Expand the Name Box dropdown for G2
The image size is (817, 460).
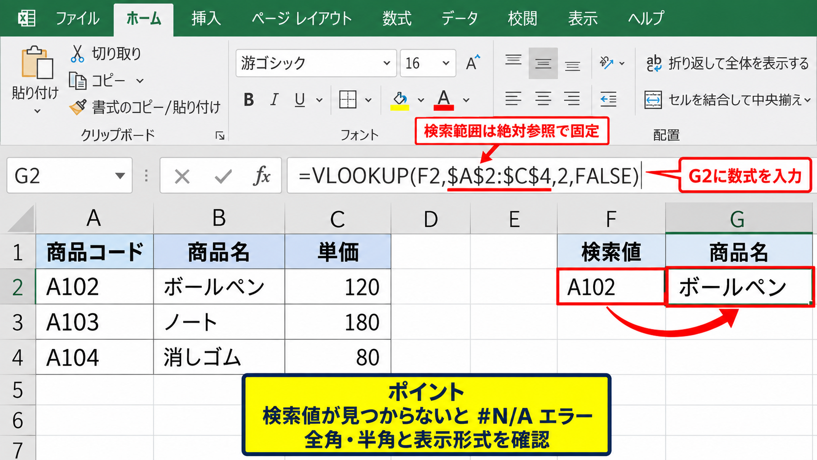pyautogui.click(x=120, y=175)
